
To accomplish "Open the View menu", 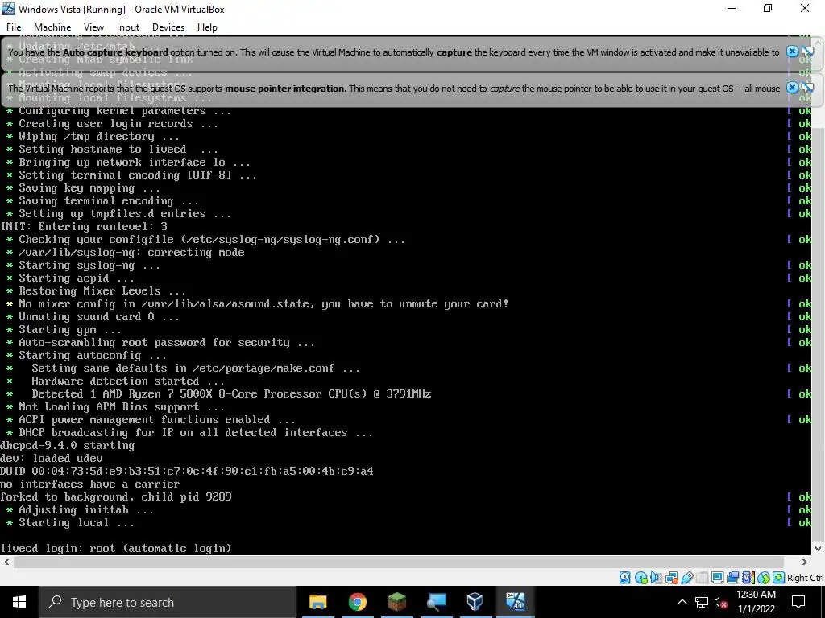I will coord(93,27).
